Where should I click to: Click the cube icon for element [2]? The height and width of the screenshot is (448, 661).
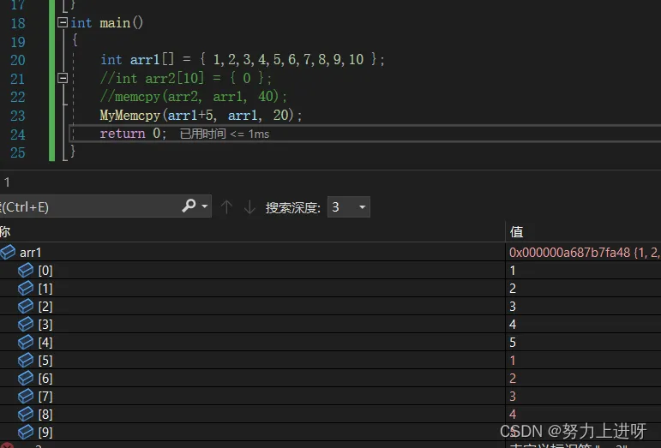pos(26,307)
